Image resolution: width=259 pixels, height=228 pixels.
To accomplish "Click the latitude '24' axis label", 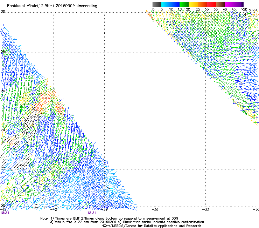I will click(3, 130).
